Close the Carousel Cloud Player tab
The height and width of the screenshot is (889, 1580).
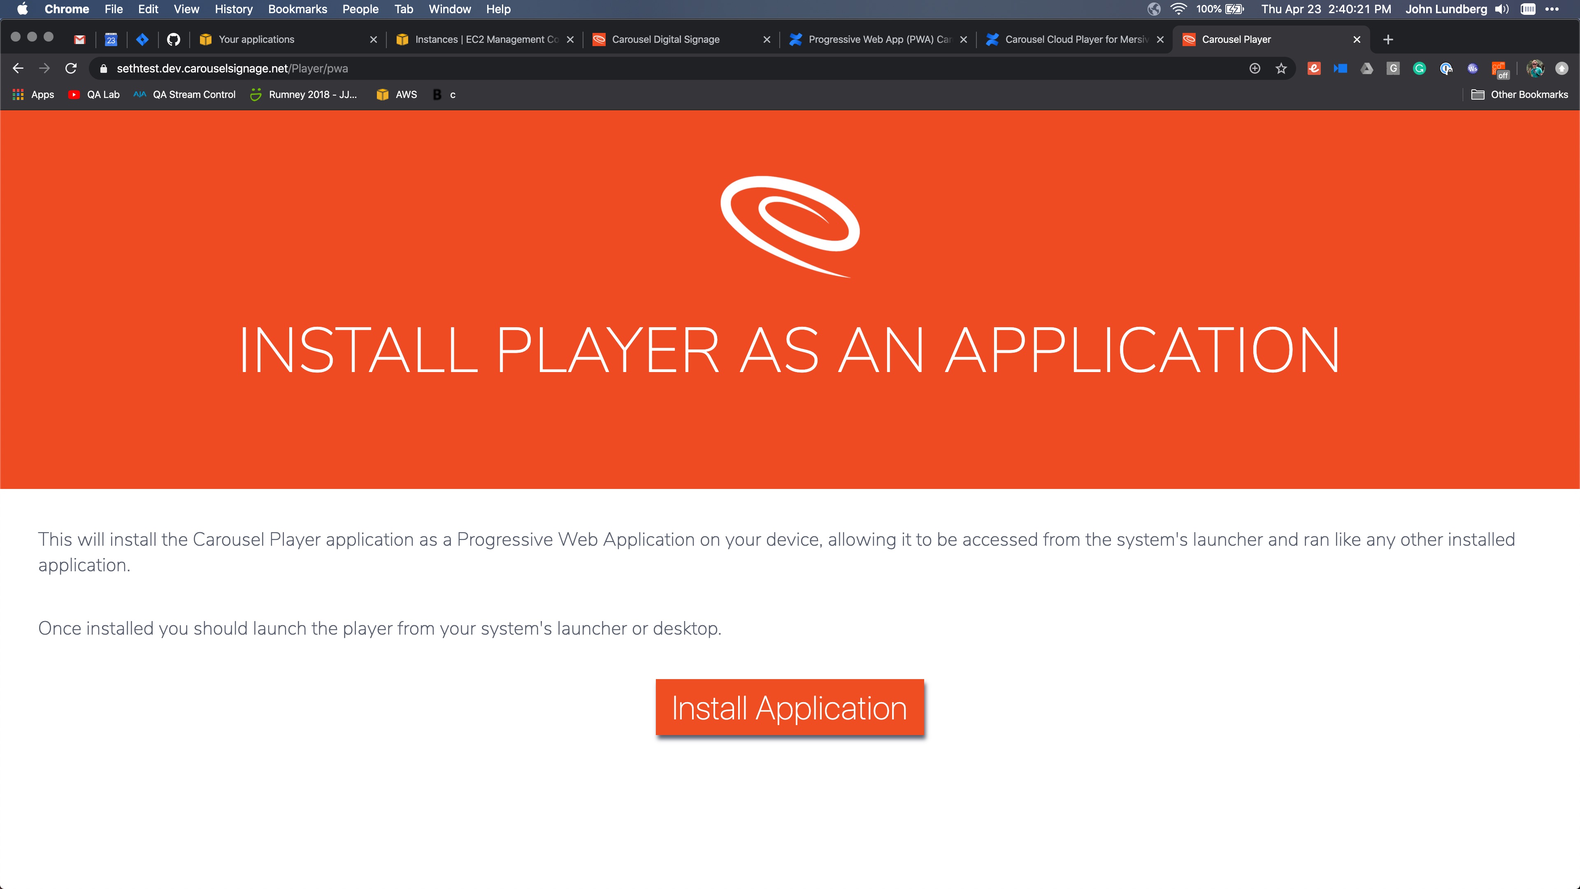(1160, 39)
